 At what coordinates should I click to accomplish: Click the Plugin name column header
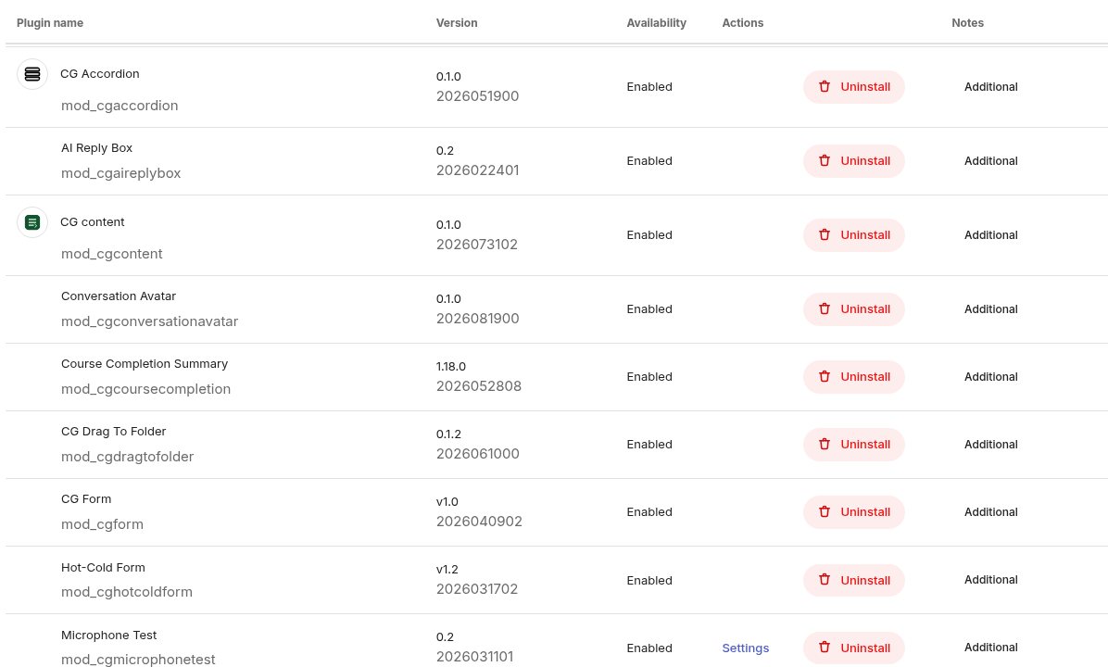(50, 22)
